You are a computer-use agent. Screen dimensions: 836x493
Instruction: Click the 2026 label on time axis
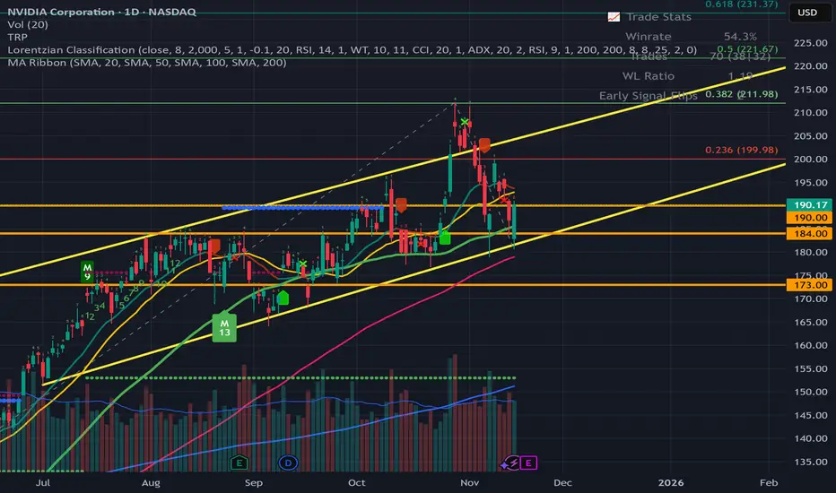(x=671, y=483)
